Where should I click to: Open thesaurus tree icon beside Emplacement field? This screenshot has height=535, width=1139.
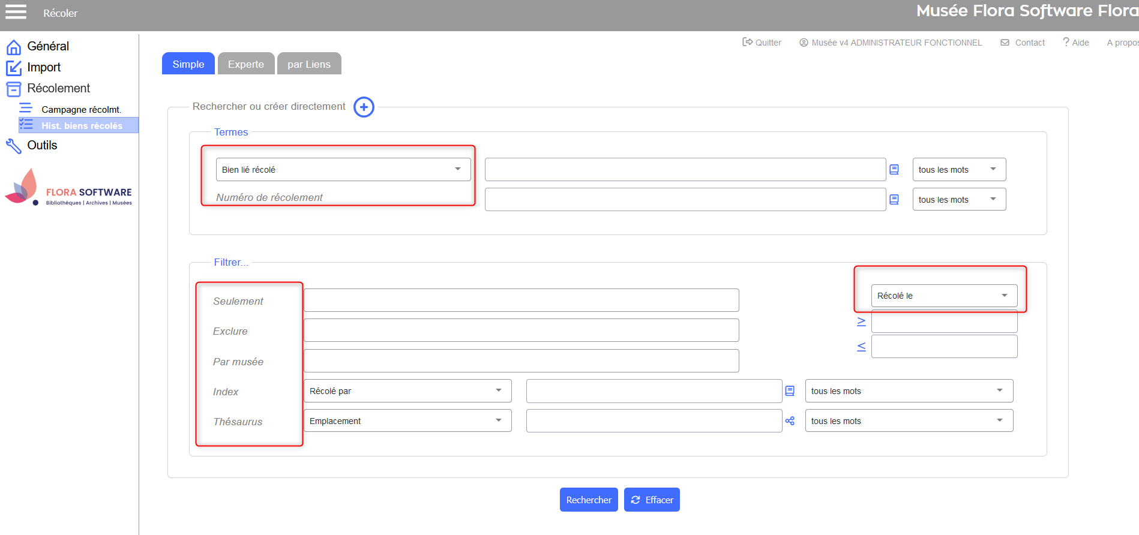pos(790,421)
